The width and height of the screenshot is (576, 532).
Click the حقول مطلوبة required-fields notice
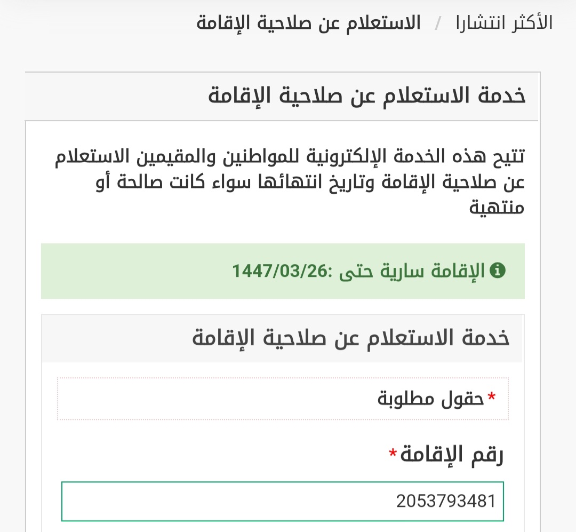pyautogui.click(x=431, y=399)
